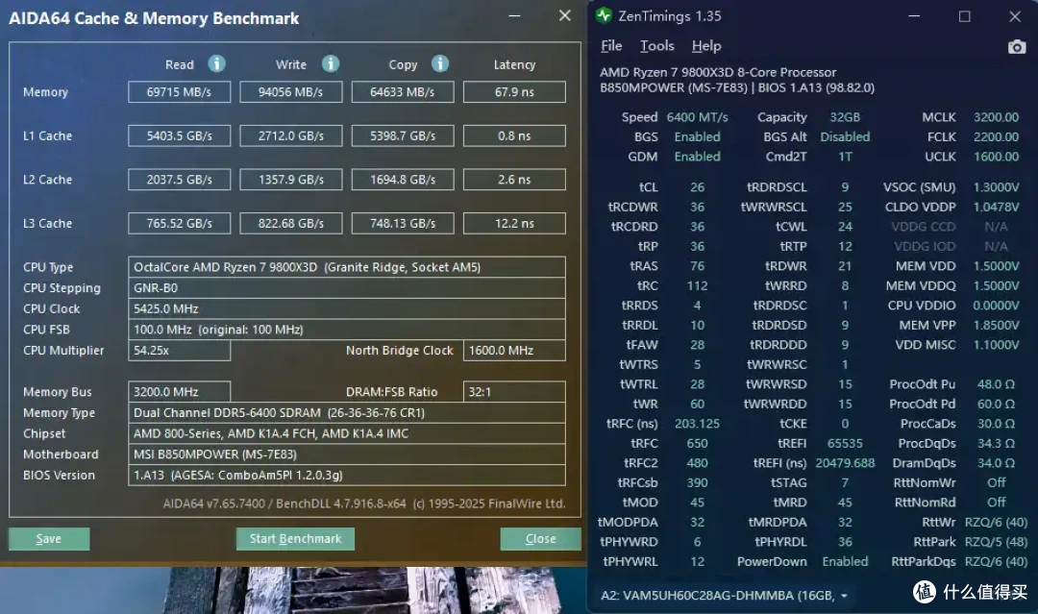
Task: Click the MCLK value 3200.00
Action: point(996,117)
